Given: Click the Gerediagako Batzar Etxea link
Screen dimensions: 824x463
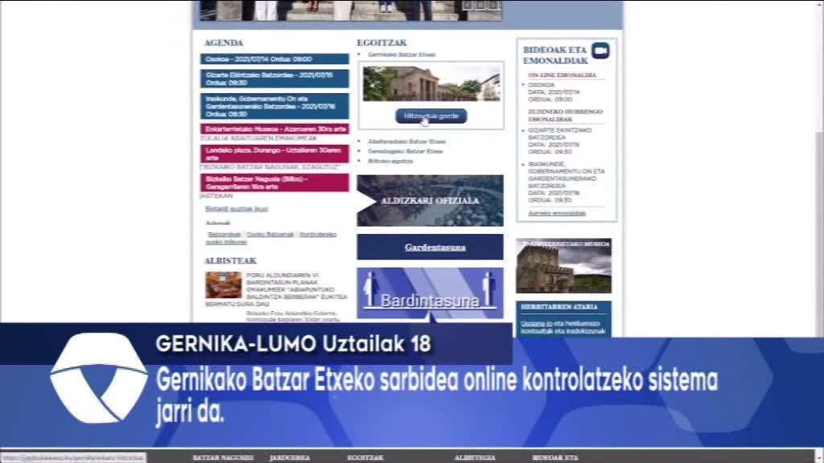Looking at the screenshot, I should click(406, 151).
